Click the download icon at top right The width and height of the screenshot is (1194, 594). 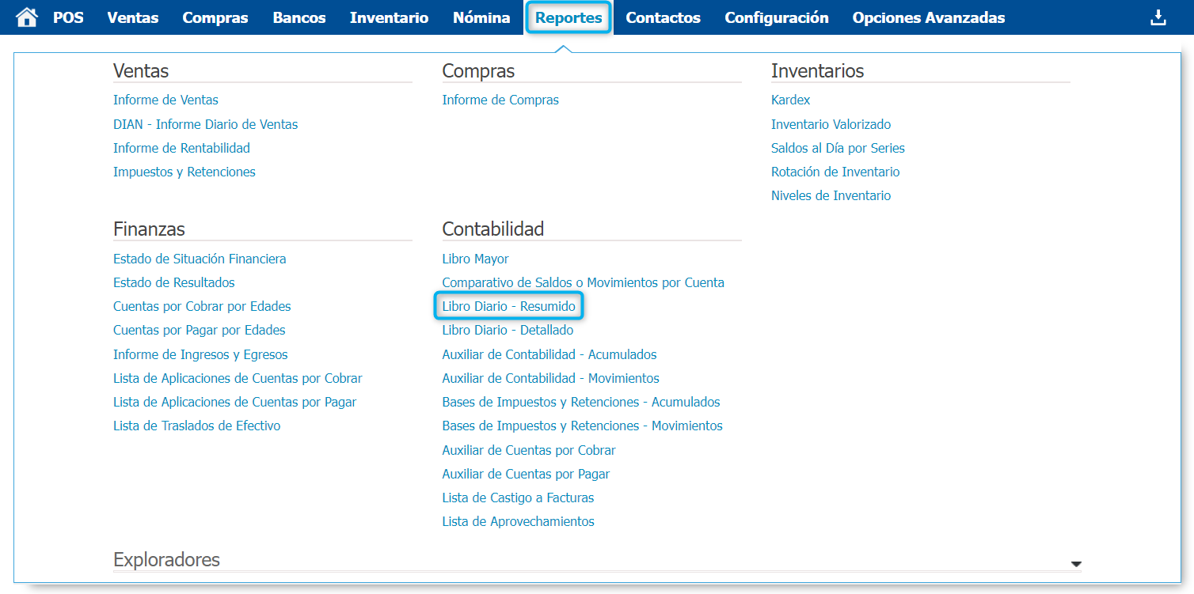[1158, 17]
